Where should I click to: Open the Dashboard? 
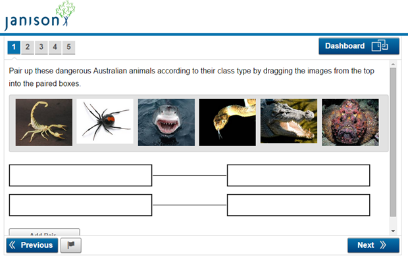[x=359, y=46]
